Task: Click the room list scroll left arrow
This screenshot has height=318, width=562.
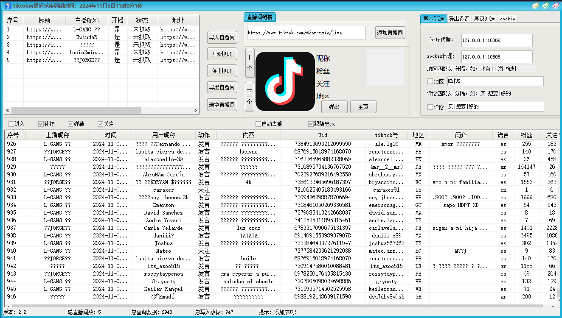Action: pyautogui.click(x=8, y=110)
